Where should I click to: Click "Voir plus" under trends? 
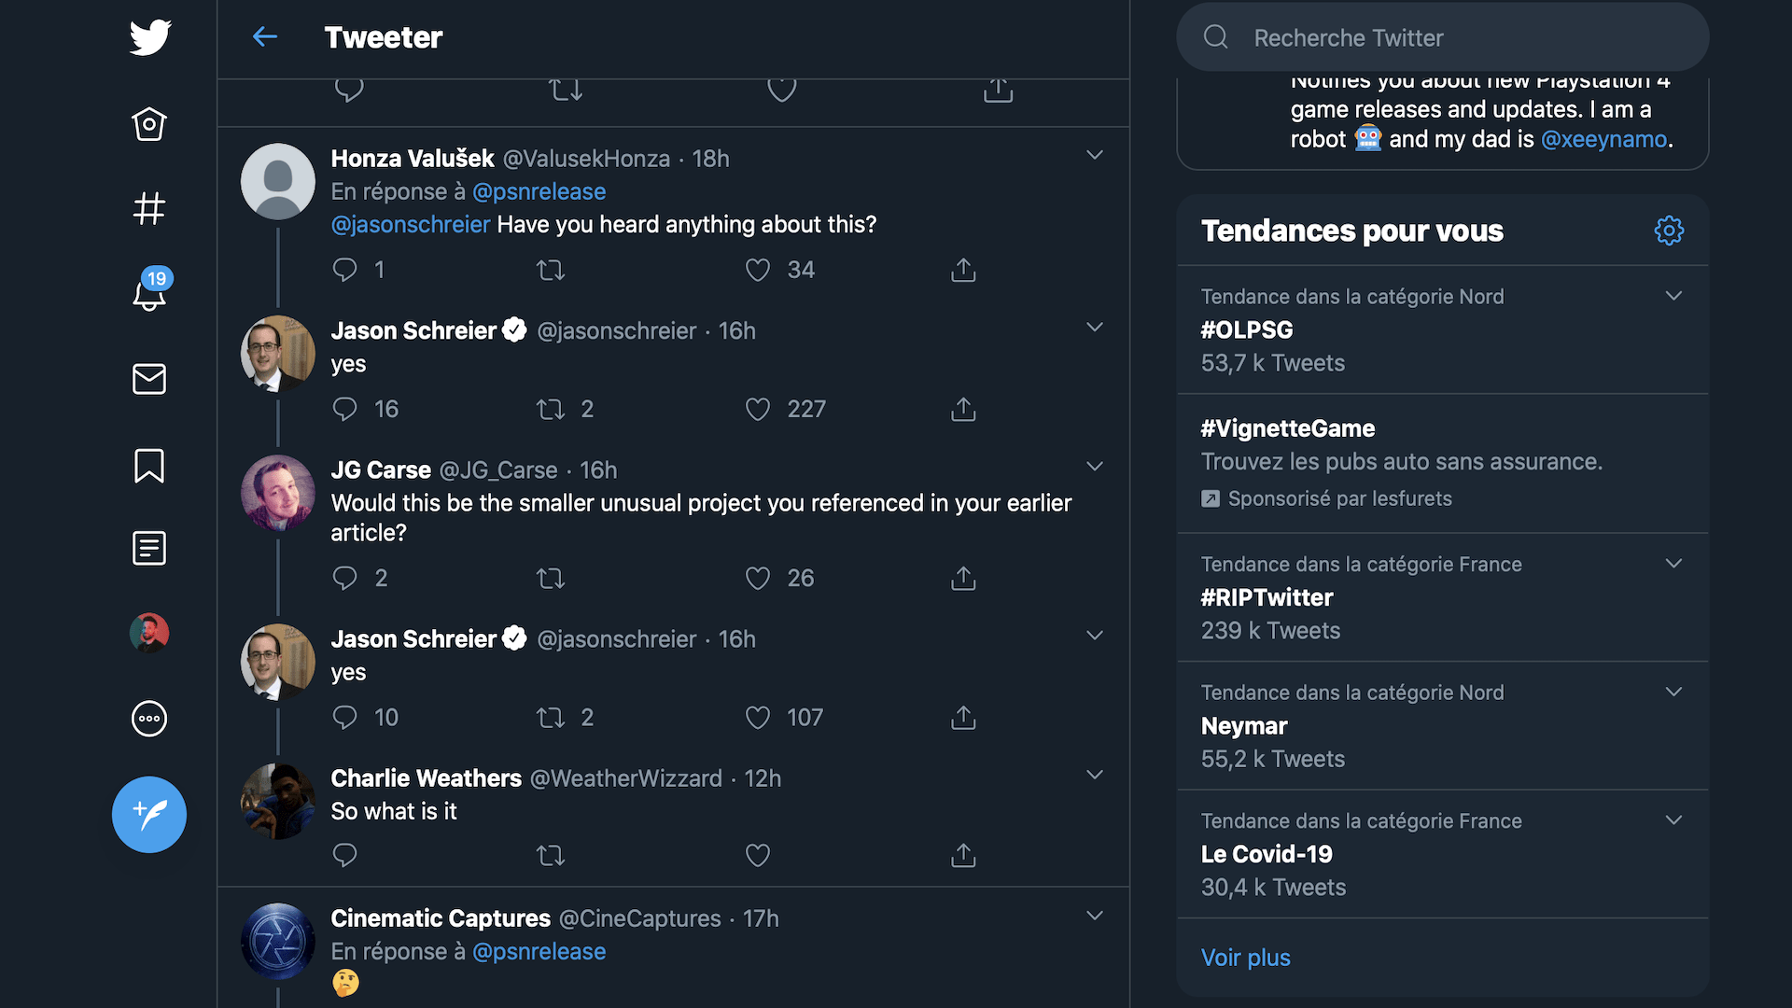click(x=1245, y=958)
